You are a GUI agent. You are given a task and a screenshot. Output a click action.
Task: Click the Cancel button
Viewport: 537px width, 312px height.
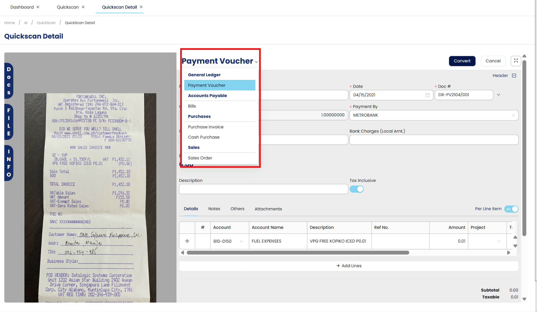[x=493, y=61]
